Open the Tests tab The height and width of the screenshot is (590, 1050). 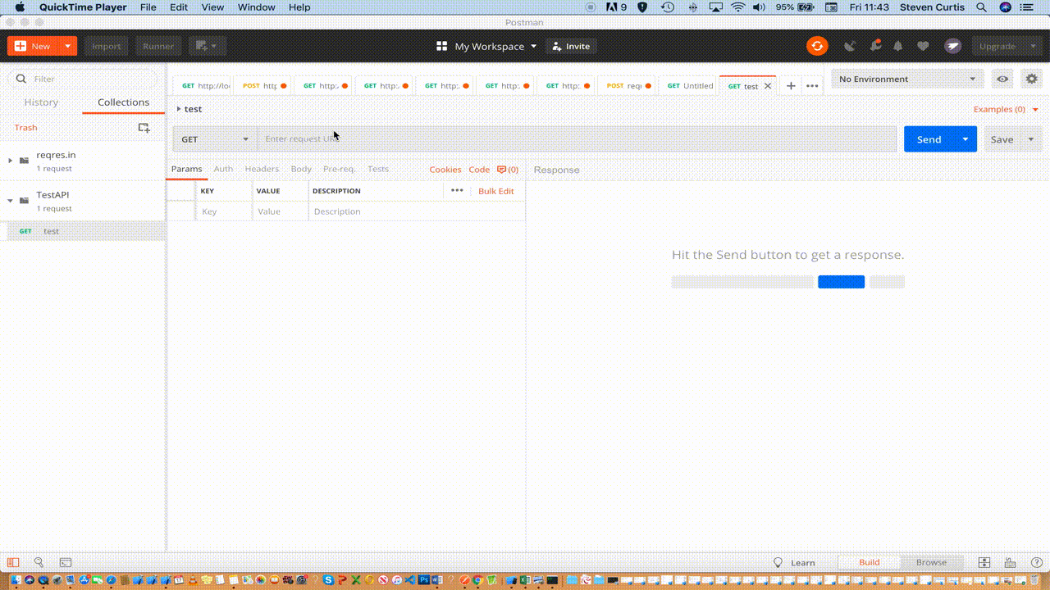(x=378, y=169)
